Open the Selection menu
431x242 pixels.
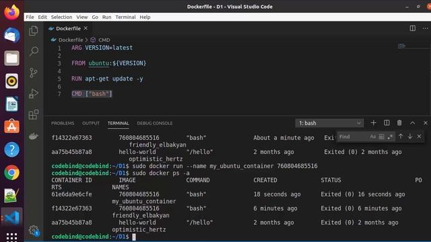coord(61,17)
